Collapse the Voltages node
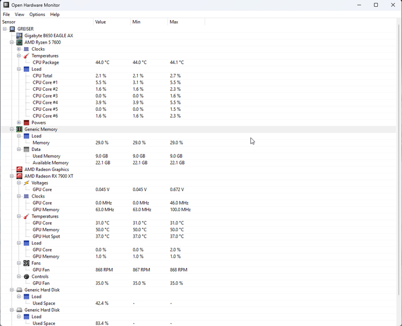Viewport: 402px width, 326px height. (19, 183)
